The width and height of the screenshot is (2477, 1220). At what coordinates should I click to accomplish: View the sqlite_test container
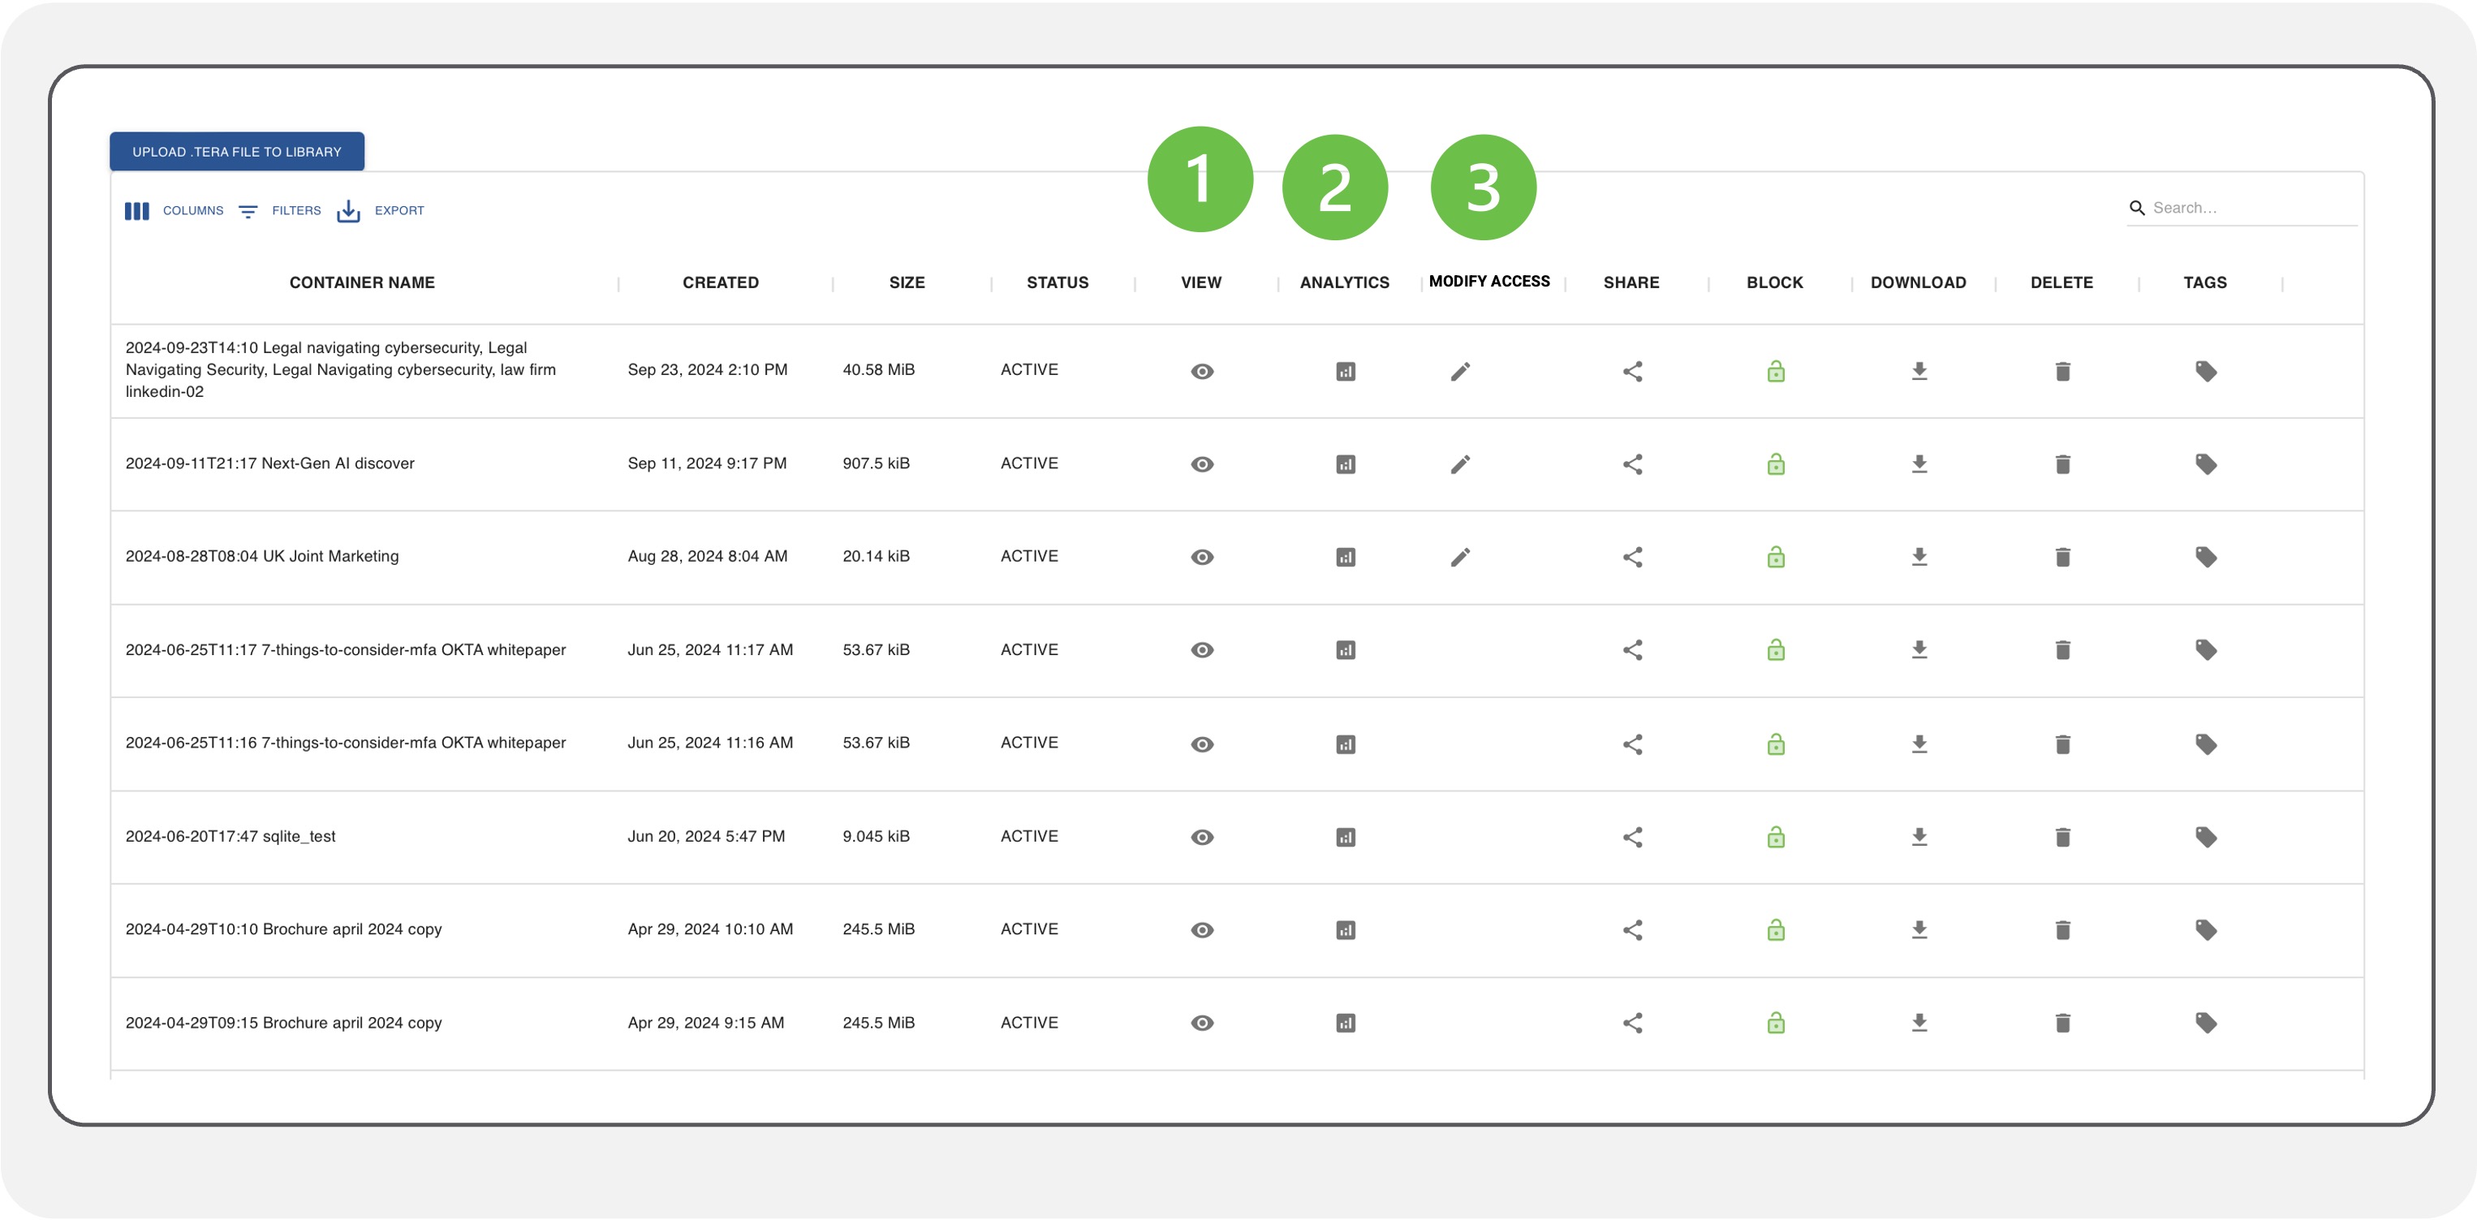(x=1202, y=838)
